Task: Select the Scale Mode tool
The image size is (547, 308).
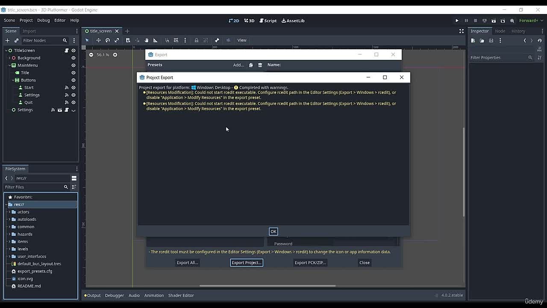Action: 117,40
